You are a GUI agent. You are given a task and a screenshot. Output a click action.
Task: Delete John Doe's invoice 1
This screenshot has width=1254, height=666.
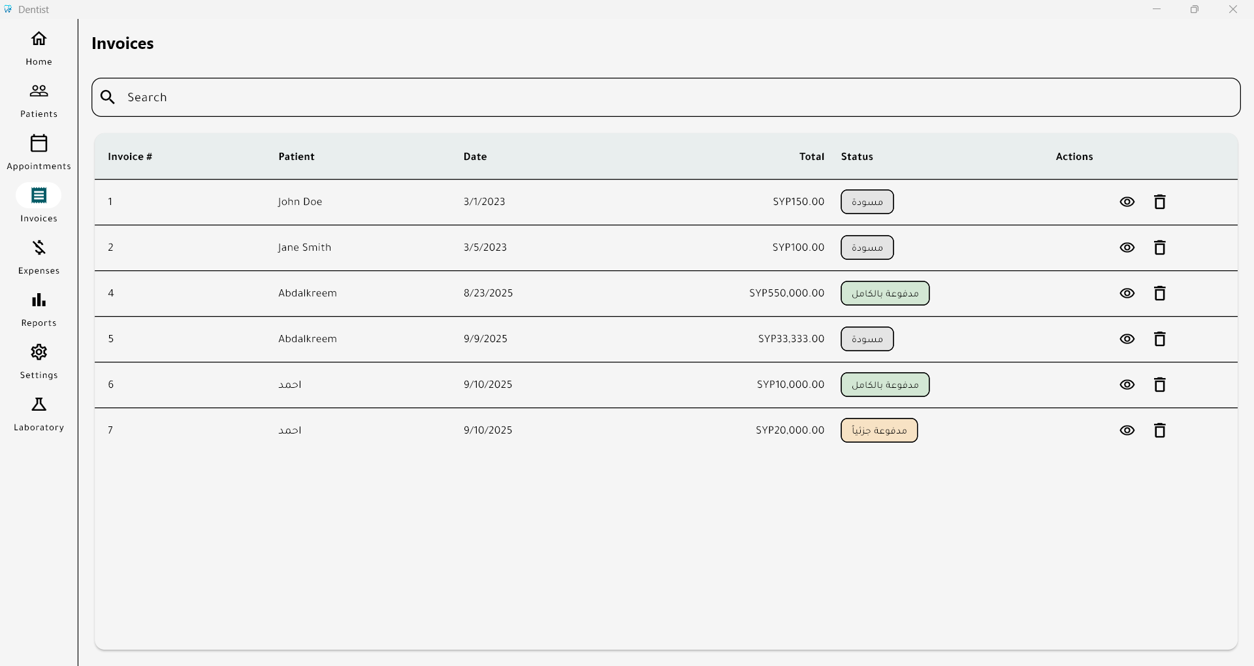point(1159,202)
